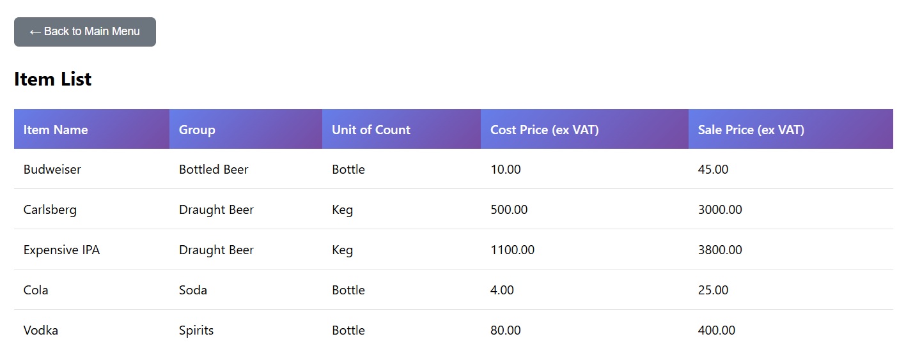Click the Bottled Beer group cell
The width and height of the screenshot is (897, 348).
click(x=214, y=169)
